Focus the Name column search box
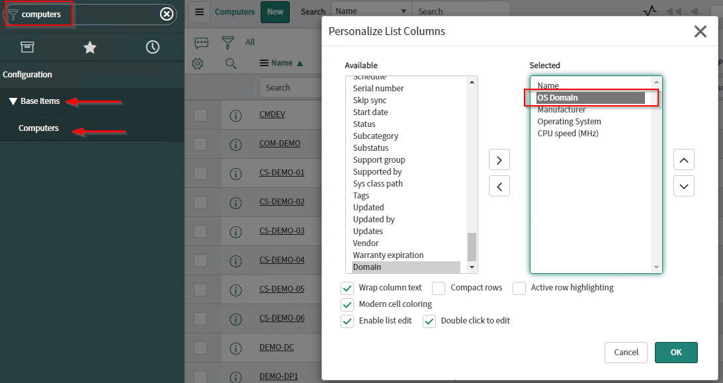This screenshot has width=723, height=383. (x=290, y=87)
